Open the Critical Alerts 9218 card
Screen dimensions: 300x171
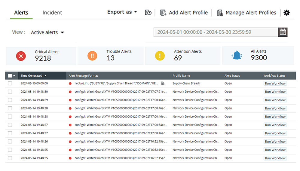(x=41, y=56)
